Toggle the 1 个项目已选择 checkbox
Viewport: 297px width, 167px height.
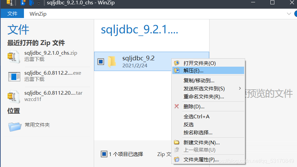click(104, 154)
